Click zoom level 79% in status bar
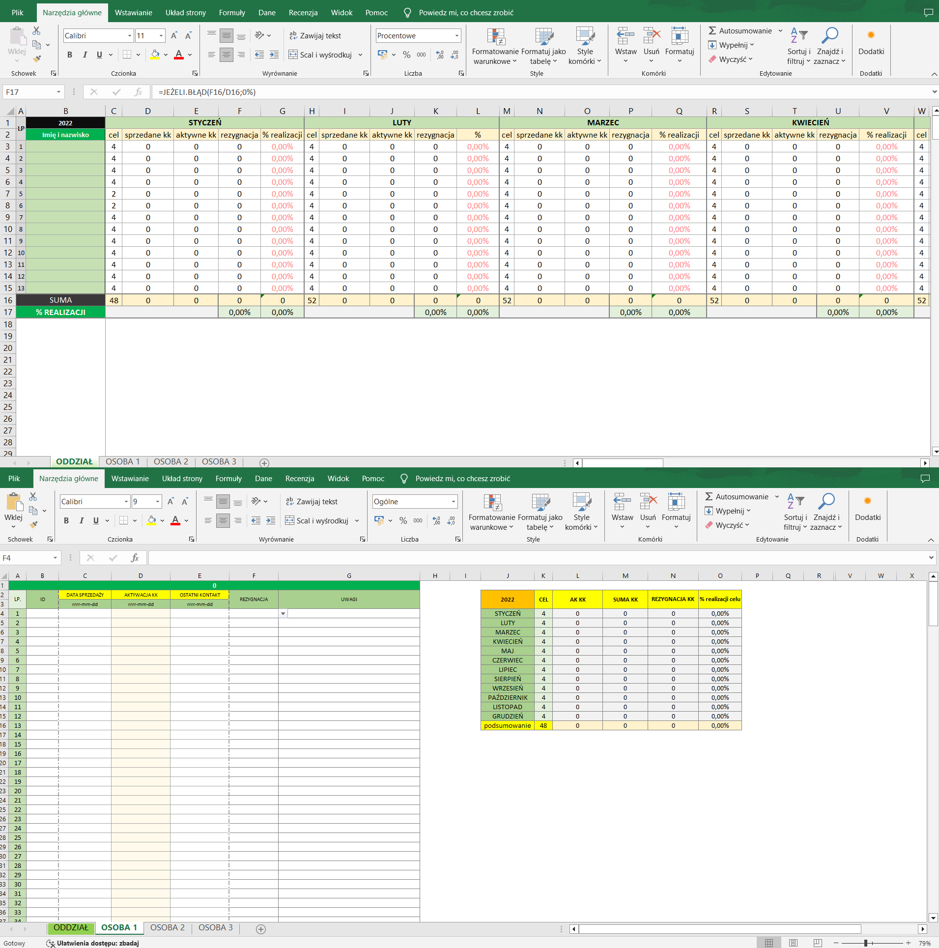 coord(925,943)
